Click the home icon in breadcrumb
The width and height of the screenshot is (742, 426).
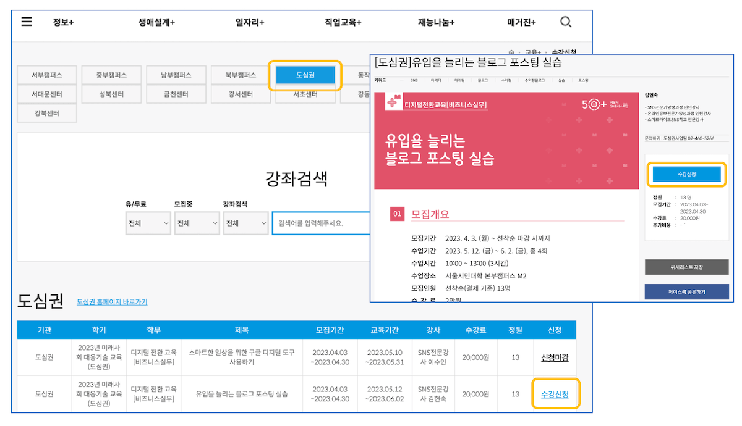[511, 52]
